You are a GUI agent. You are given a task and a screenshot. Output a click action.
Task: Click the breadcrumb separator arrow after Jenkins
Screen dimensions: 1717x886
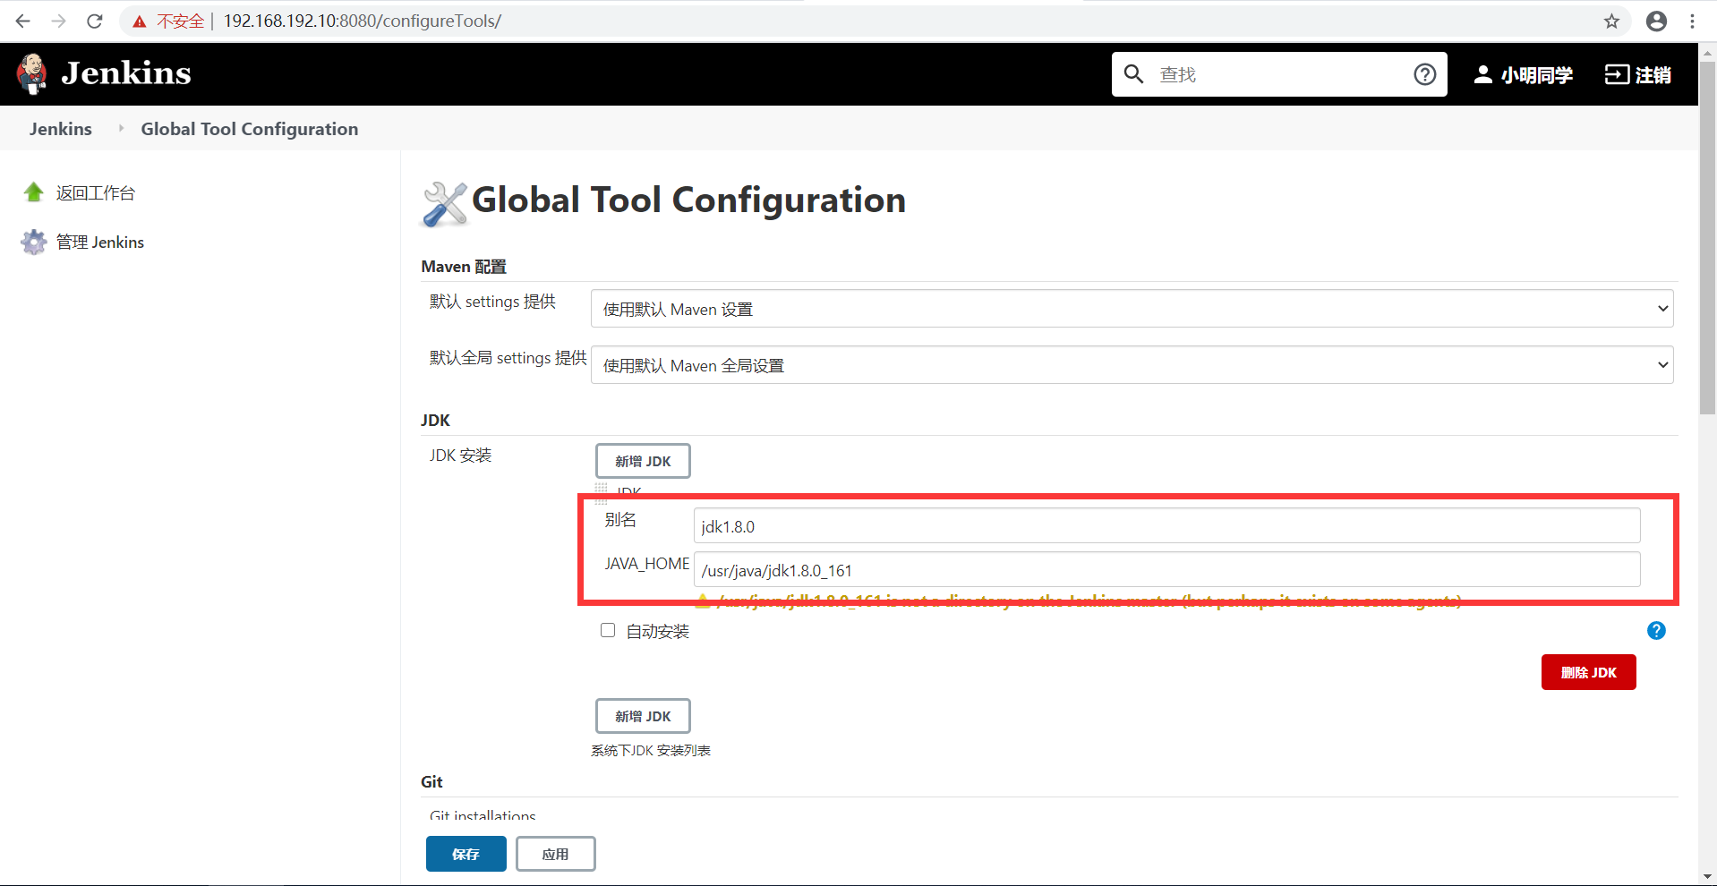click(x=121, y=129)
